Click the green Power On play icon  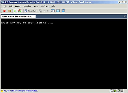(15, 11)
